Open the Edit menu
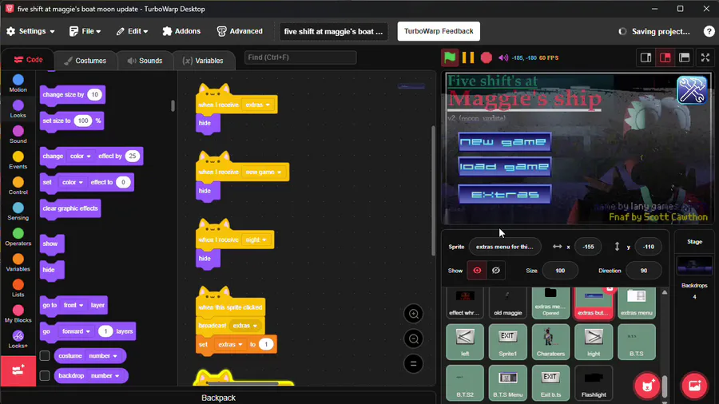The width and height of the screenshot is (719, 404). click(132, 31)
